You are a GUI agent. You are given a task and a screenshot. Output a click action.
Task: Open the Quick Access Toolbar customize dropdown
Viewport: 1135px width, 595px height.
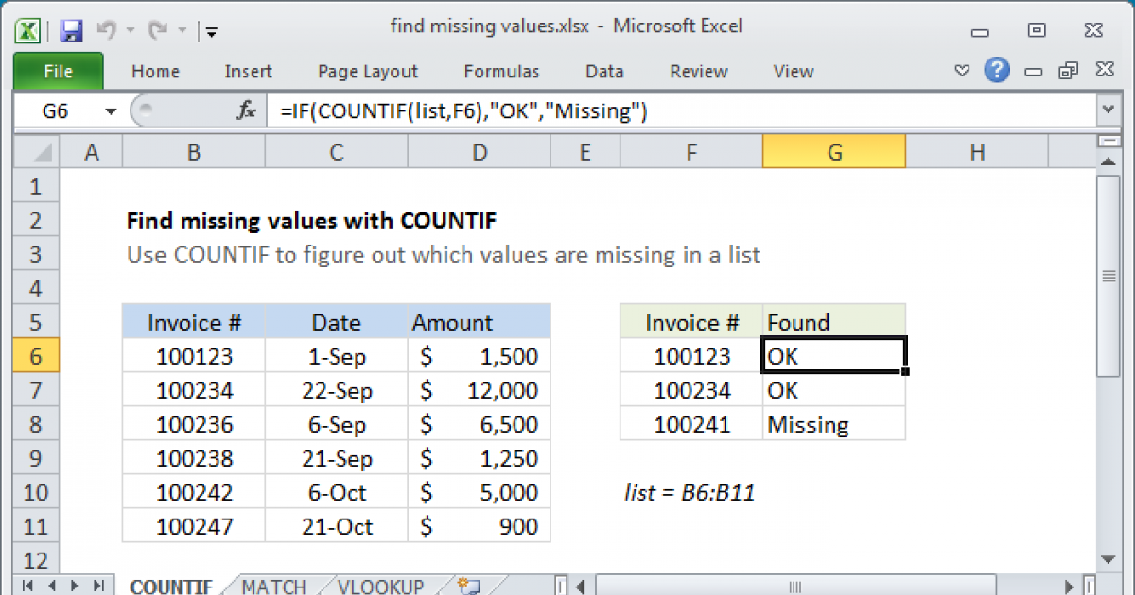[210, 31]
